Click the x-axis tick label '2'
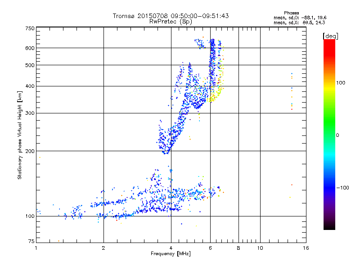The image size is (360, 270). pos(103,248)
